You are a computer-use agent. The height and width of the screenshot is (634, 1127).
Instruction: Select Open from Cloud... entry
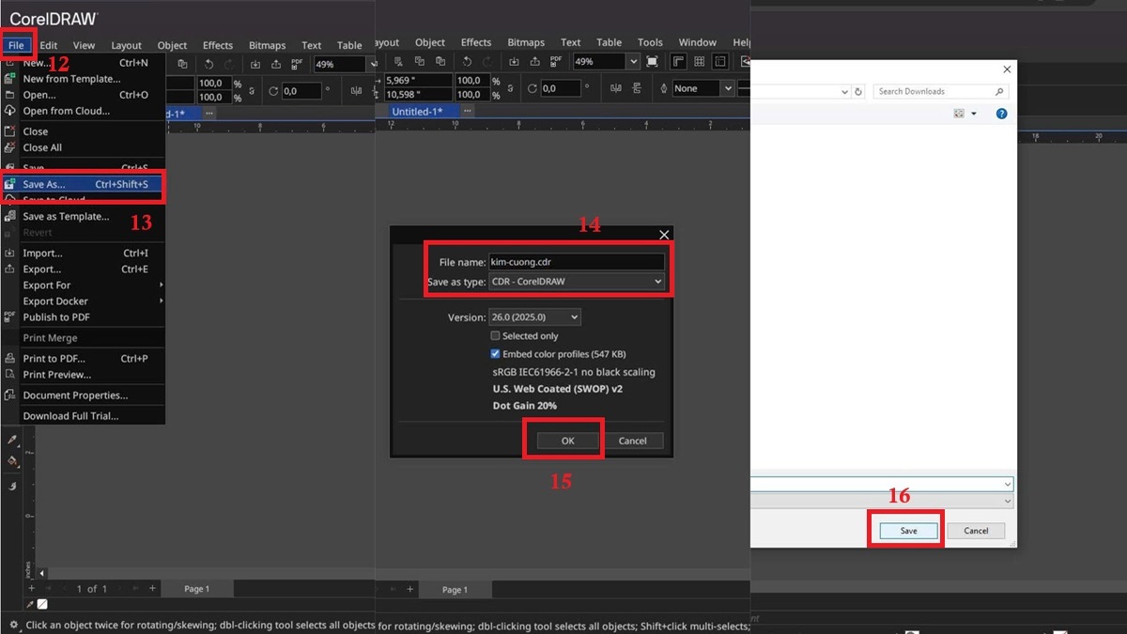click(x=85, y=111)
